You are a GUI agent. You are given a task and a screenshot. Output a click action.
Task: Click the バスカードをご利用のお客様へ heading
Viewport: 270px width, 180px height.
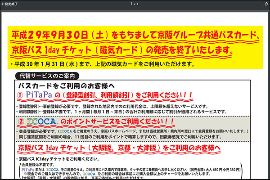click(67, 85)
